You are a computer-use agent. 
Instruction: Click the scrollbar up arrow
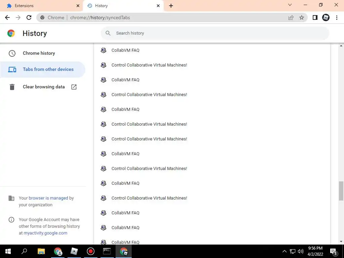click(341, 46)
